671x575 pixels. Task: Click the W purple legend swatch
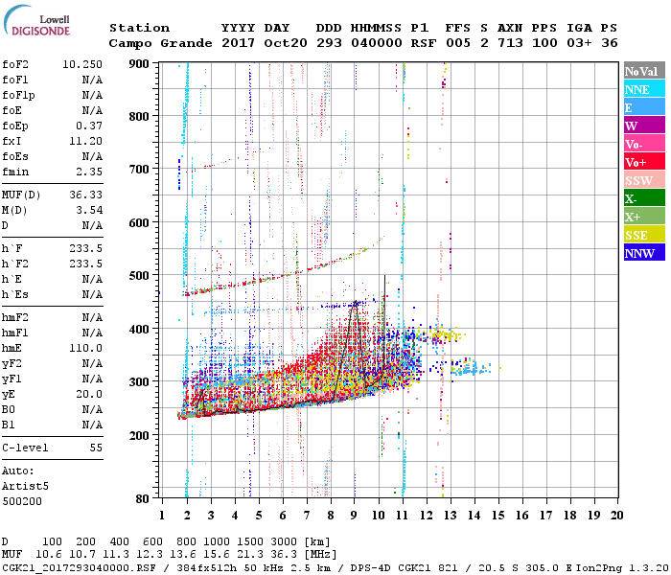coord(644,126)
